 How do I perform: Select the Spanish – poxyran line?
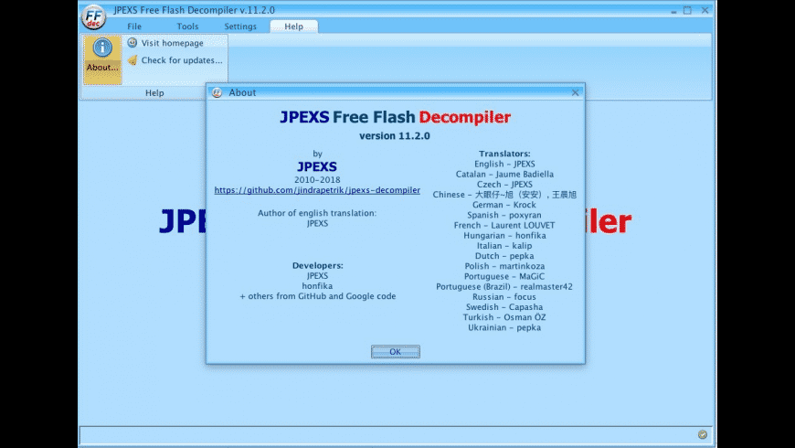(504, 215)
